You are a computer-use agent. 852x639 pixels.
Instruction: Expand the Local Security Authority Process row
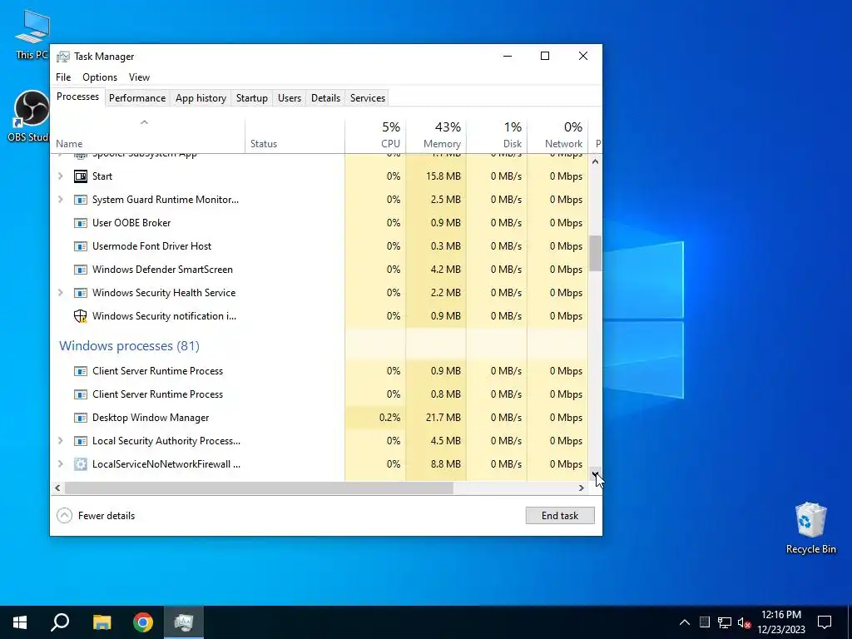click(60, 441)
